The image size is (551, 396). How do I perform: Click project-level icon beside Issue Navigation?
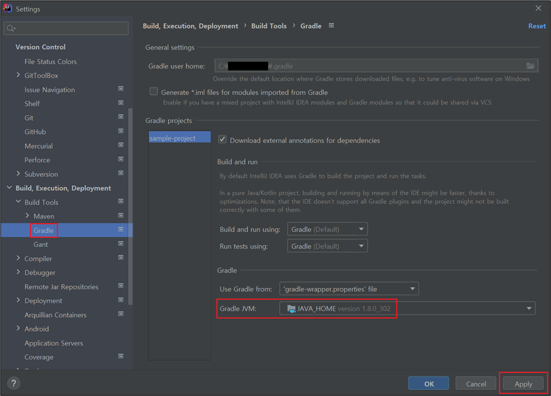pos(121,88)
